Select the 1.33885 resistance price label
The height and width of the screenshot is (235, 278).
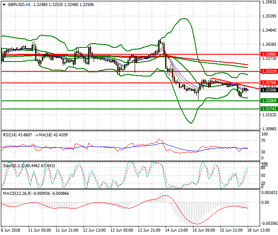click(x=269, y=55)
